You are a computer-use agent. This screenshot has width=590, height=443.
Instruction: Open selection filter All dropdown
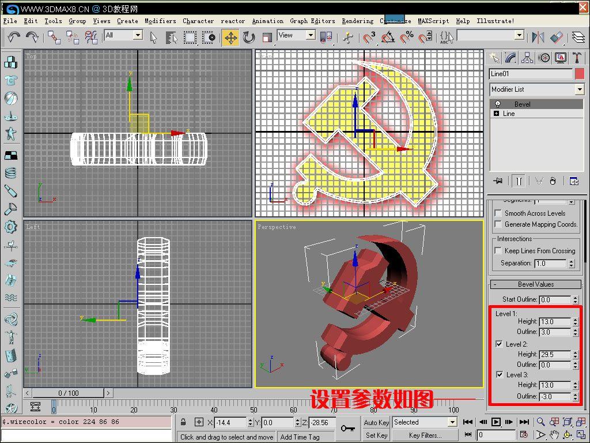[x=138, y=35]
